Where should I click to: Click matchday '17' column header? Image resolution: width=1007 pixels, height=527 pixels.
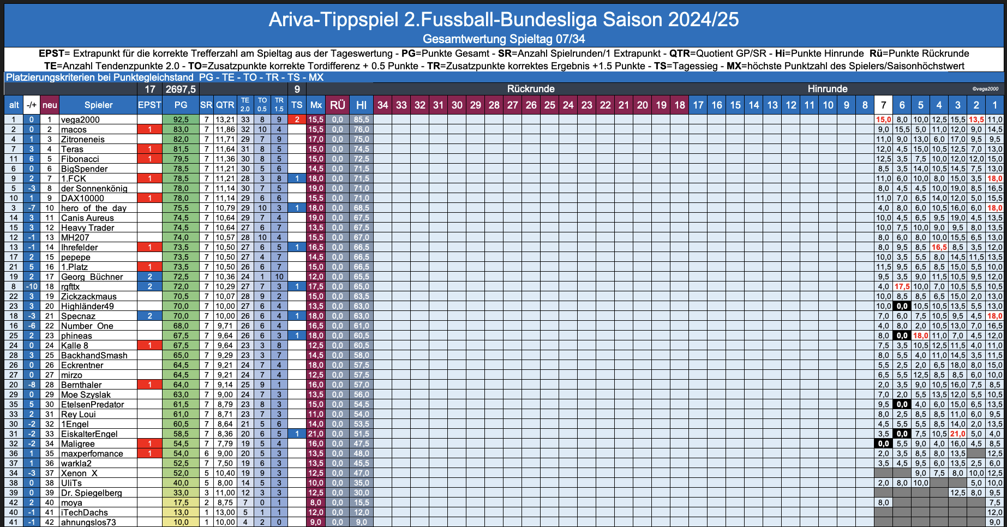698,105
